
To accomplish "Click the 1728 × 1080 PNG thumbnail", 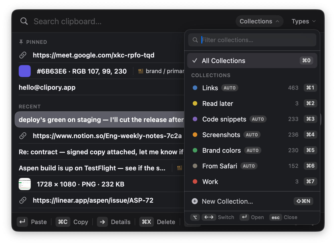I will [x=25, y=184].
